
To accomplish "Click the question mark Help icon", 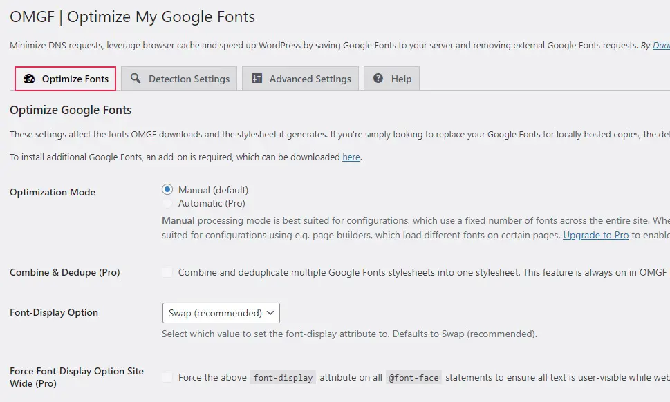I will (378, 78).
